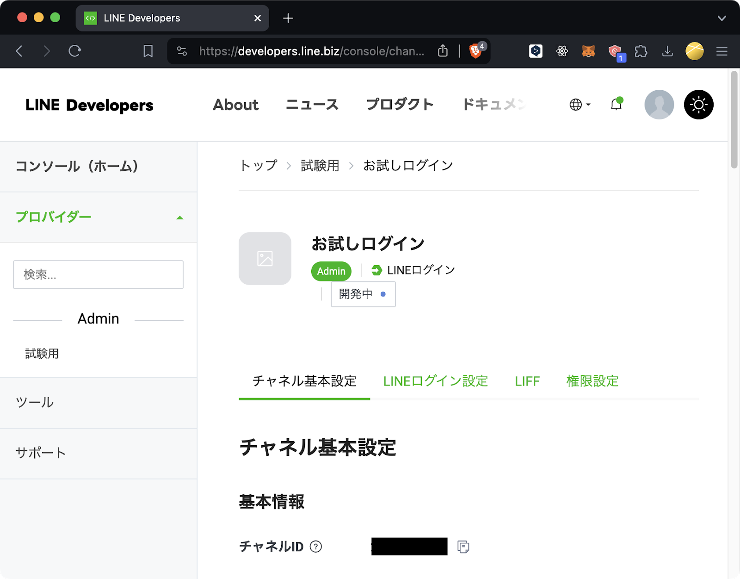Click the green Admin badge

tap(331, 271)
